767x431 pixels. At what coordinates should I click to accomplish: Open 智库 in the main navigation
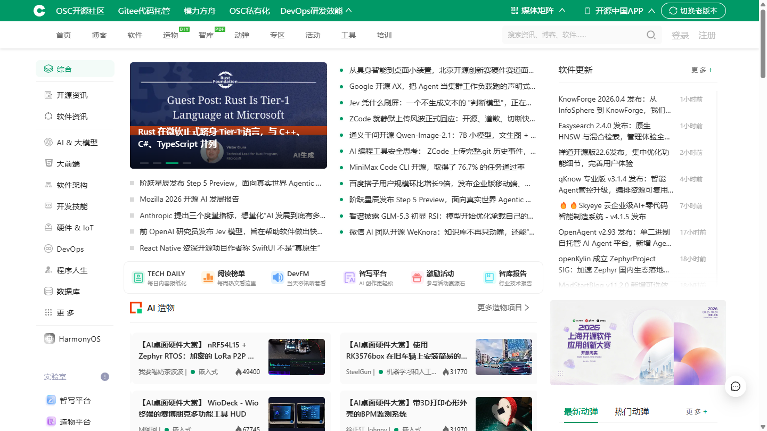tap(206, 35)
